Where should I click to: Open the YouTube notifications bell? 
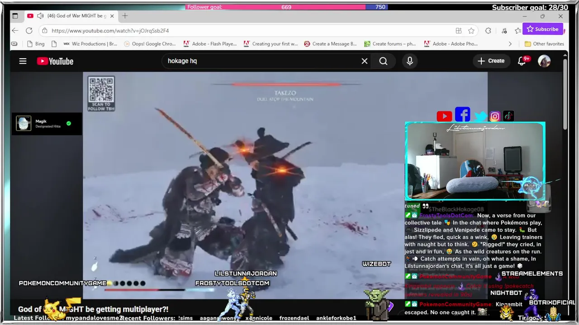pyautogui.click(x=522, y=61)
